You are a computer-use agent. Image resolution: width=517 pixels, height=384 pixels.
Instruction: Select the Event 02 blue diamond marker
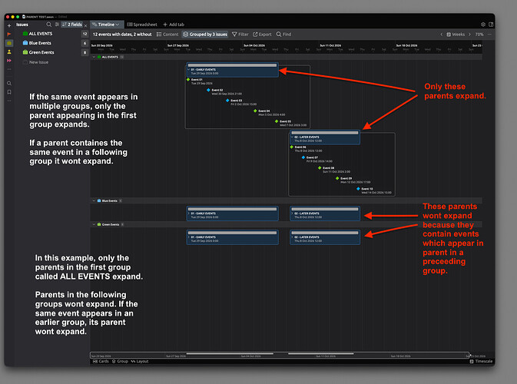(x=208, y=90)
